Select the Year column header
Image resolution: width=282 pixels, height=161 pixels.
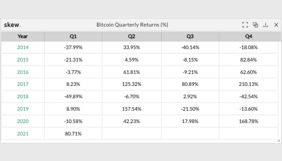click(x=22, y=36)
